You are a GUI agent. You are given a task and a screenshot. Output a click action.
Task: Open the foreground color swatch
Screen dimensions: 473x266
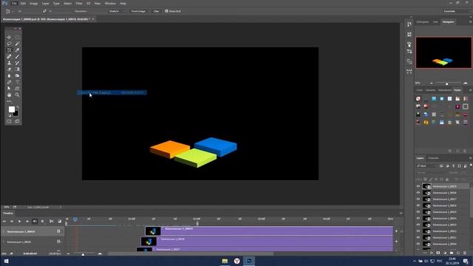pos(12,109)
